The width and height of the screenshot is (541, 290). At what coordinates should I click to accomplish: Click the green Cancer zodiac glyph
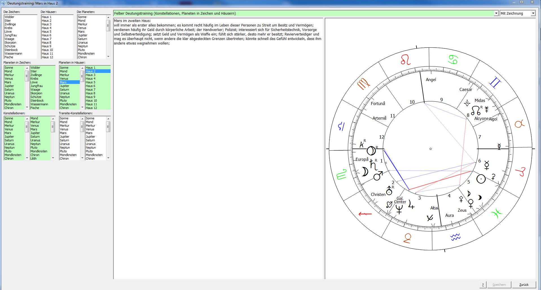coord(453,59)
